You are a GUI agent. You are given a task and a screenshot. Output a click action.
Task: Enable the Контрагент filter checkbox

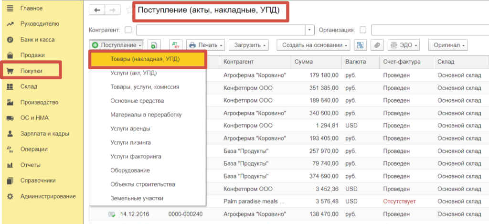[128, 30]
